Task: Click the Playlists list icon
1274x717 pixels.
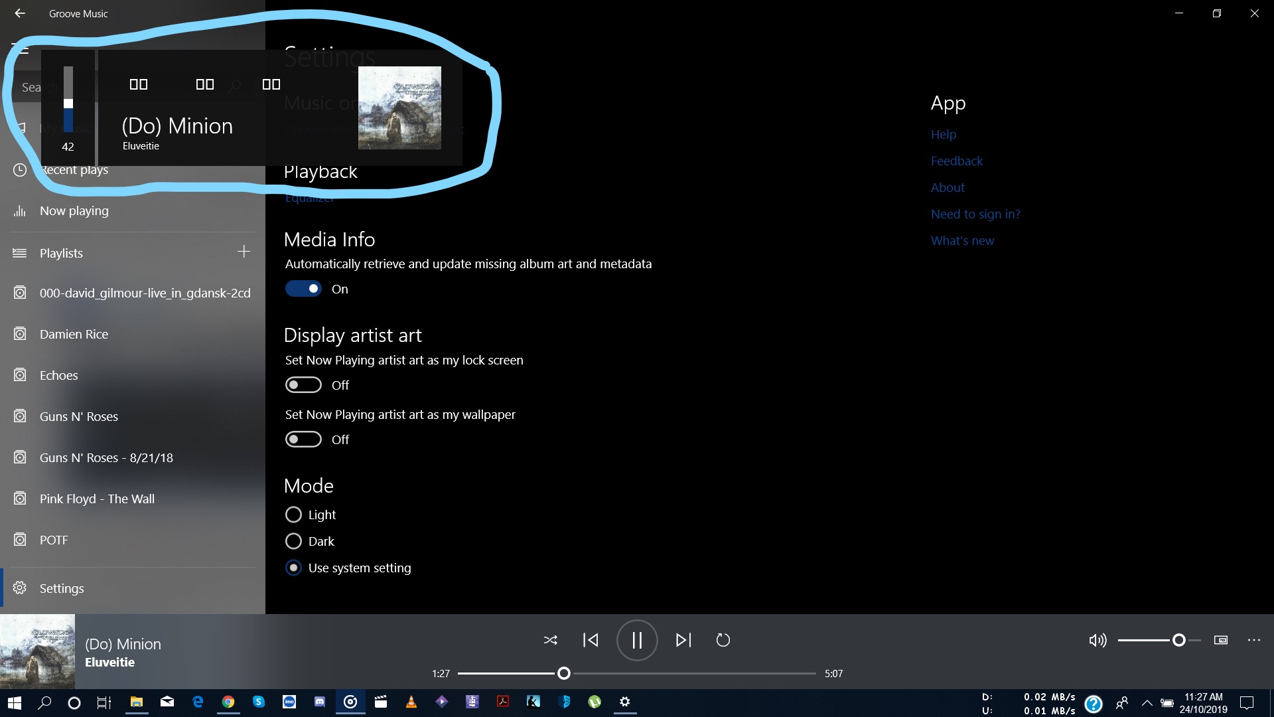Action: 20,253
